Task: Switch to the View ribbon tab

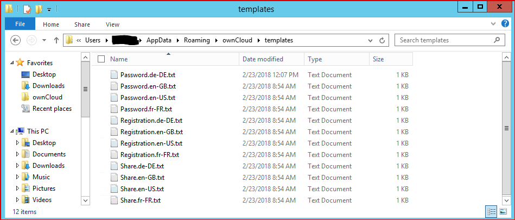Action: (x=112, y=24)
